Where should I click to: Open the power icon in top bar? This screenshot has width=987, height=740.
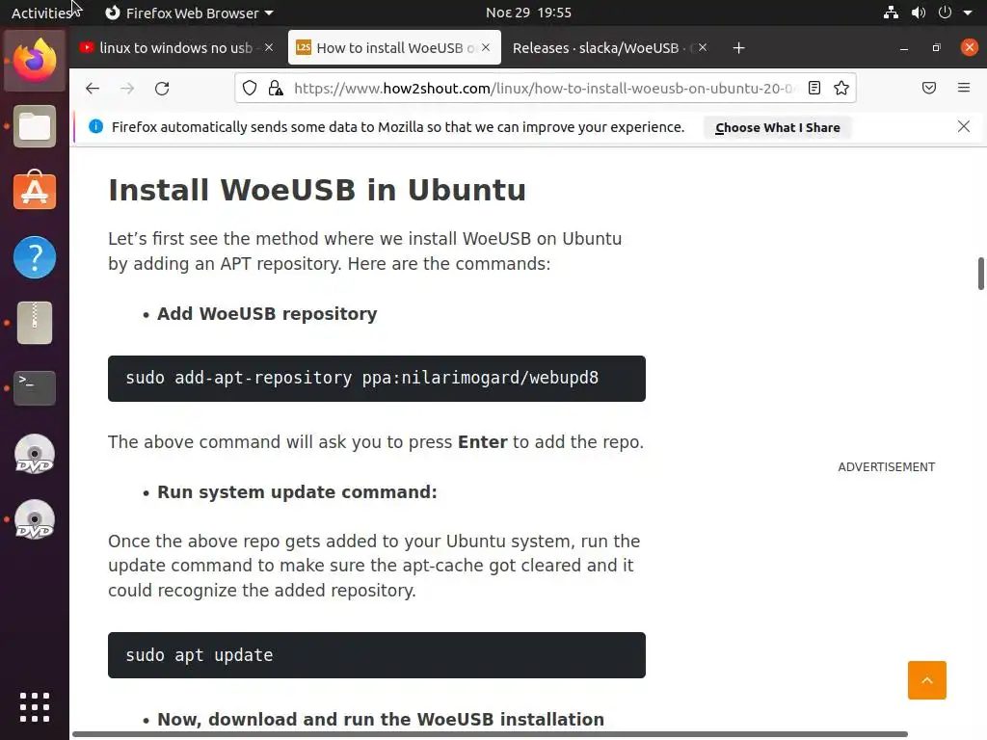tap(945, 13)
